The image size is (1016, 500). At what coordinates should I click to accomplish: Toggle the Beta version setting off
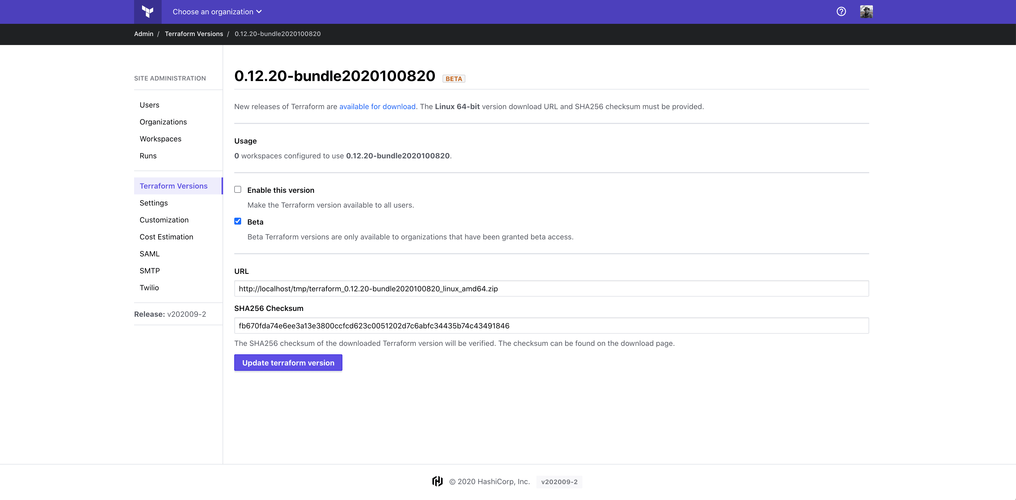tap(238, 221)
